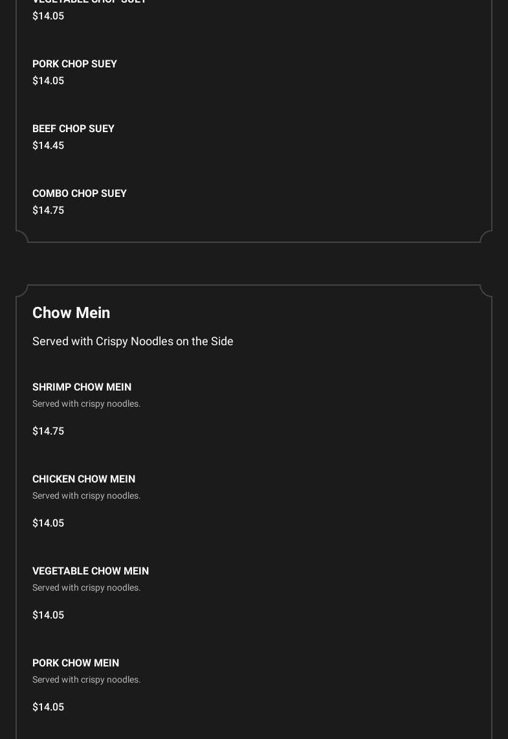Click the $14.05 price under Pork Chop Suey
The width and height of the screenshot is (508, 739).
tap(48, 81)
